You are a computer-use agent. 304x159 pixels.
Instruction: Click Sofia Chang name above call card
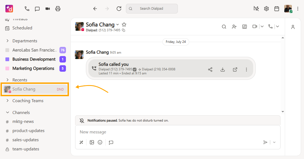97,52
